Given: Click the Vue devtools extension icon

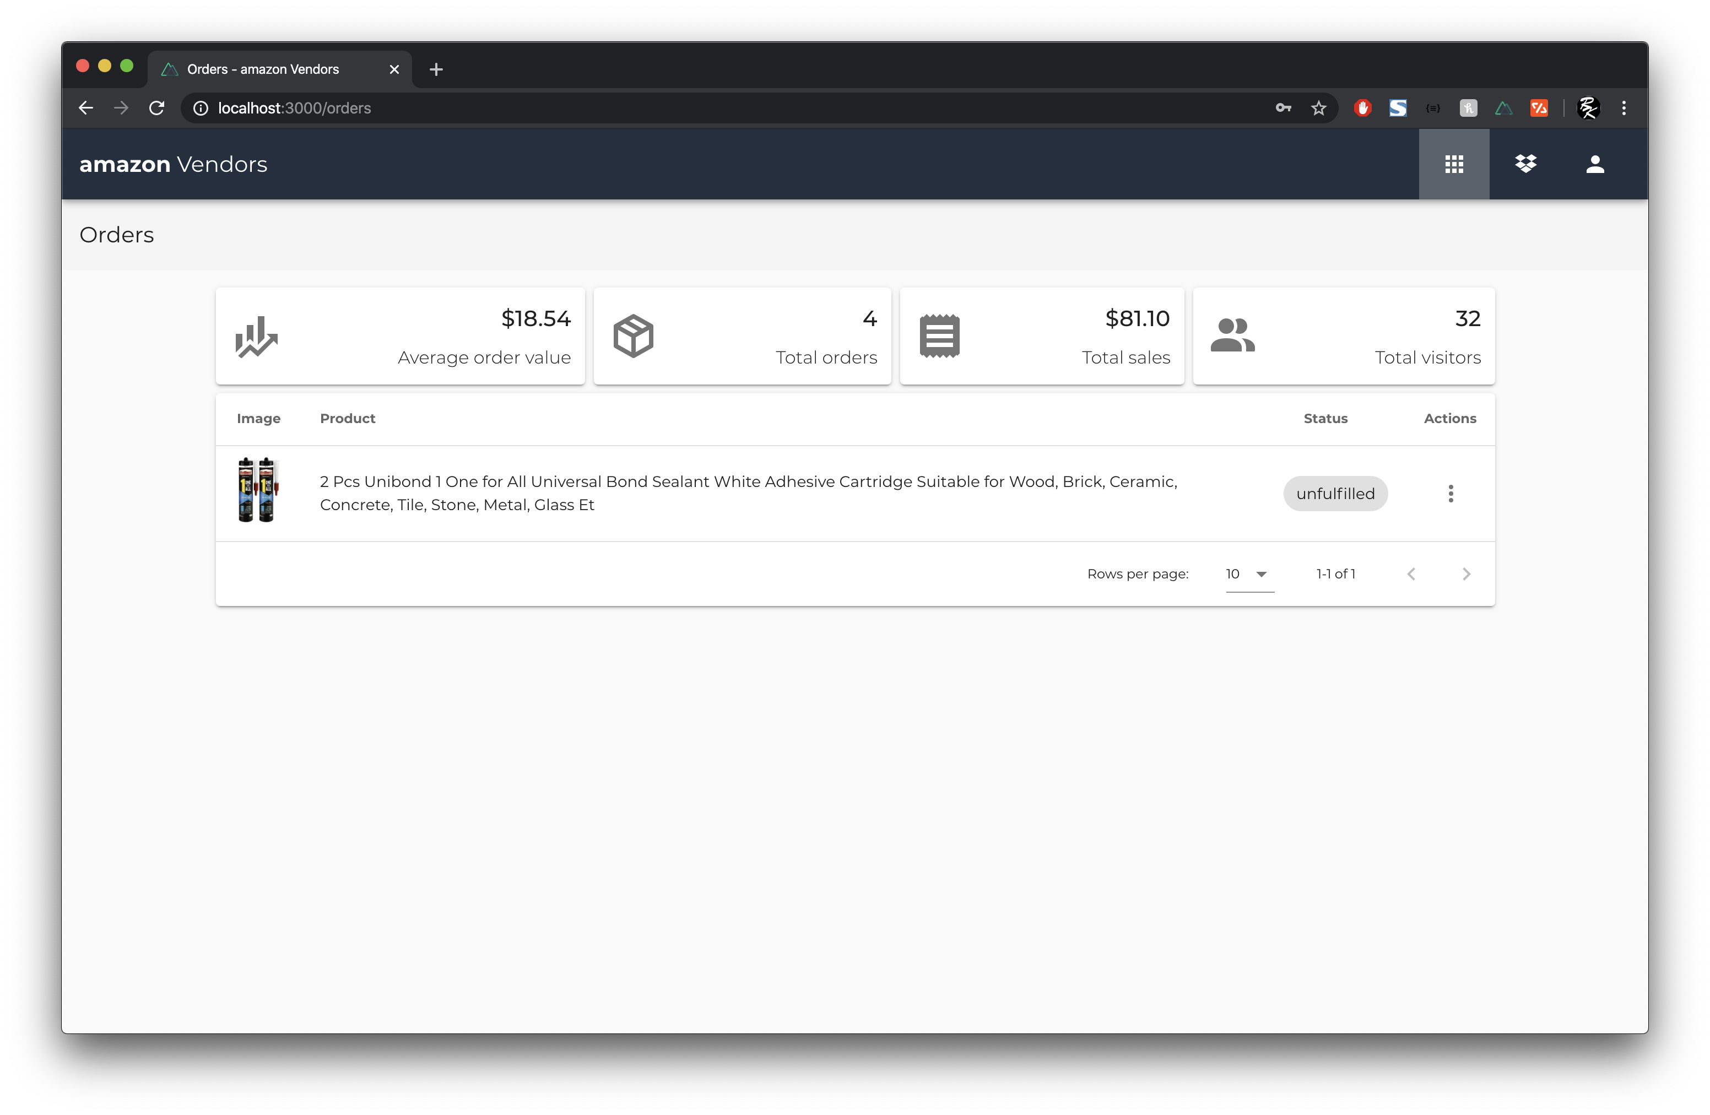Looking at the screenshot, I should pos(1503,109).
